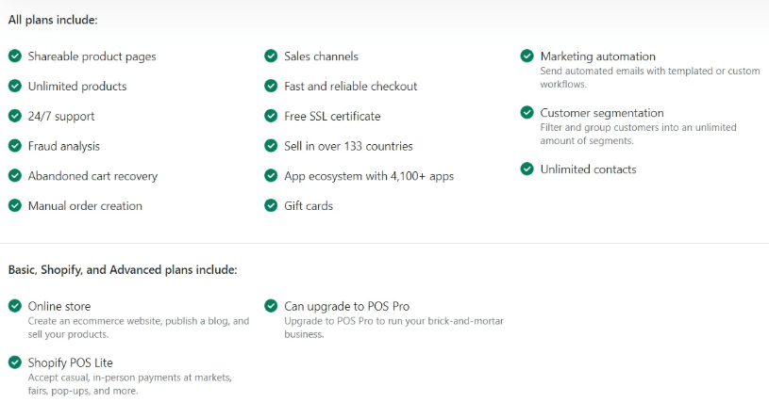Click the 'Customer segmentation' heading

click(602, 113)
